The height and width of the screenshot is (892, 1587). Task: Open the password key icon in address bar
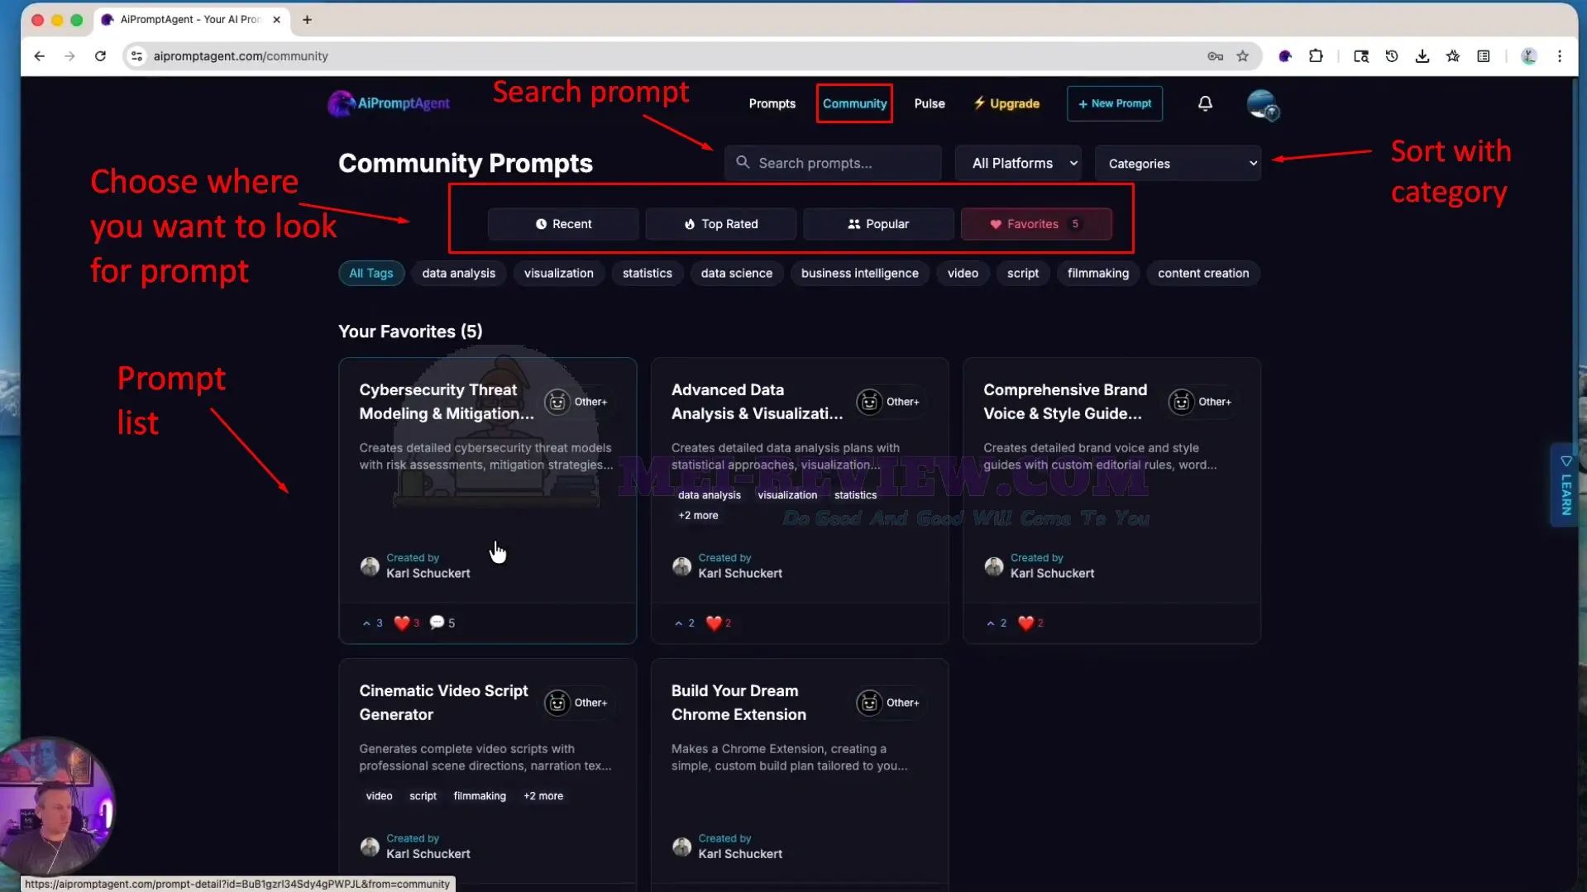(1215, 56)
